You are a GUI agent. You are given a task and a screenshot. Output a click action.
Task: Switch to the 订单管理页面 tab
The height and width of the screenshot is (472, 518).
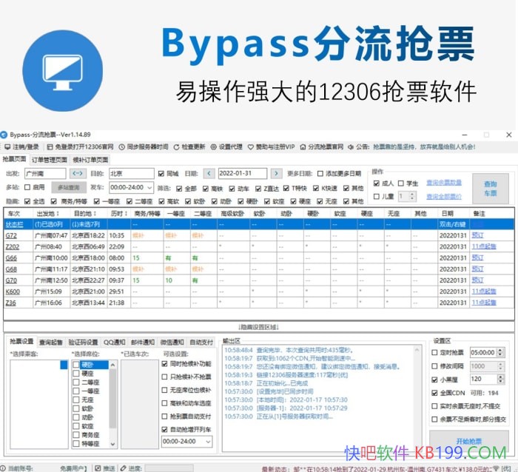tap(48, 159)
